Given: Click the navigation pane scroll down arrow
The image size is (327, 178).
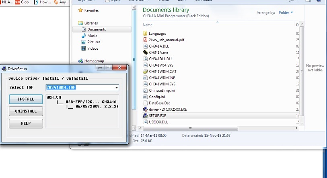Looking at the screenshot, I should pyautogui.click(x=134, y=128).
